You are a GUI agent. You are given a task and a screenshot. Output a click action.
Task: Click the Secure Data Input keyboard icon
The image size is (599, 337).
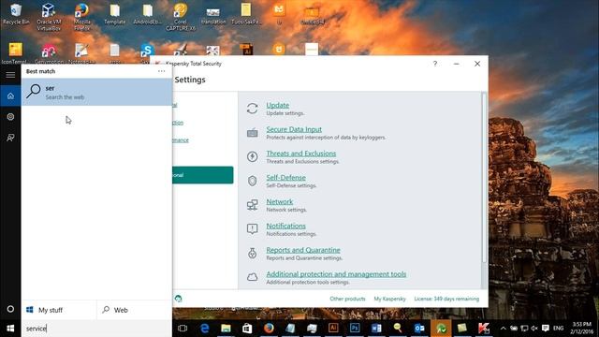252,133
